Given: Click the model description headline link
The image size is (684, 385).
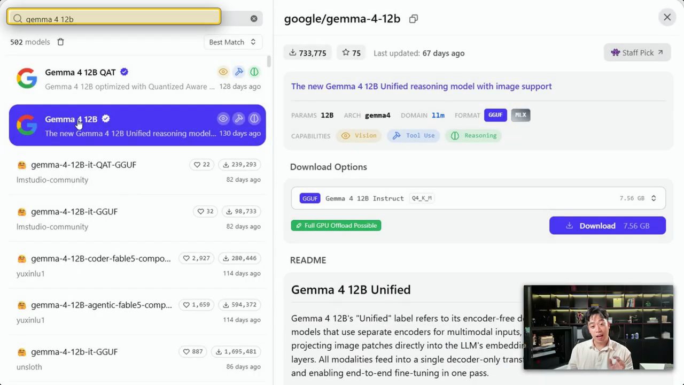Looking at the screenshot, I should [x=421, y=86].
